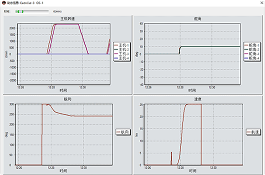The image size is (265, 175).
Task: Click the 12:26 tick on 航向 chart
Action: click(19, 168)
